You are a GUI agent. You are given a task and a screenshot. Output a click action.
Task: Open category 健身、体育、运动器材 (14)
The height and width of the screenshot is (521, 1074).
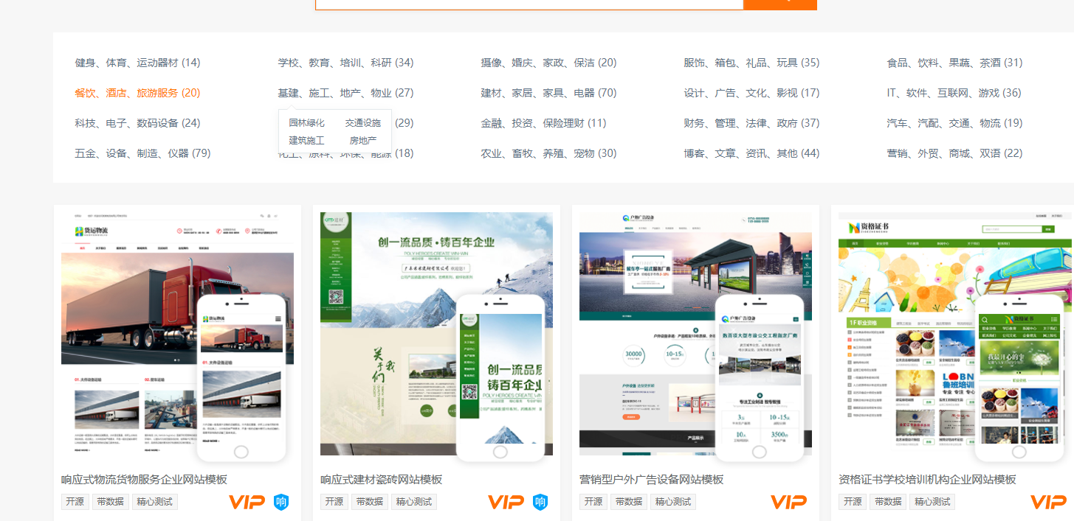click(137, 63)
